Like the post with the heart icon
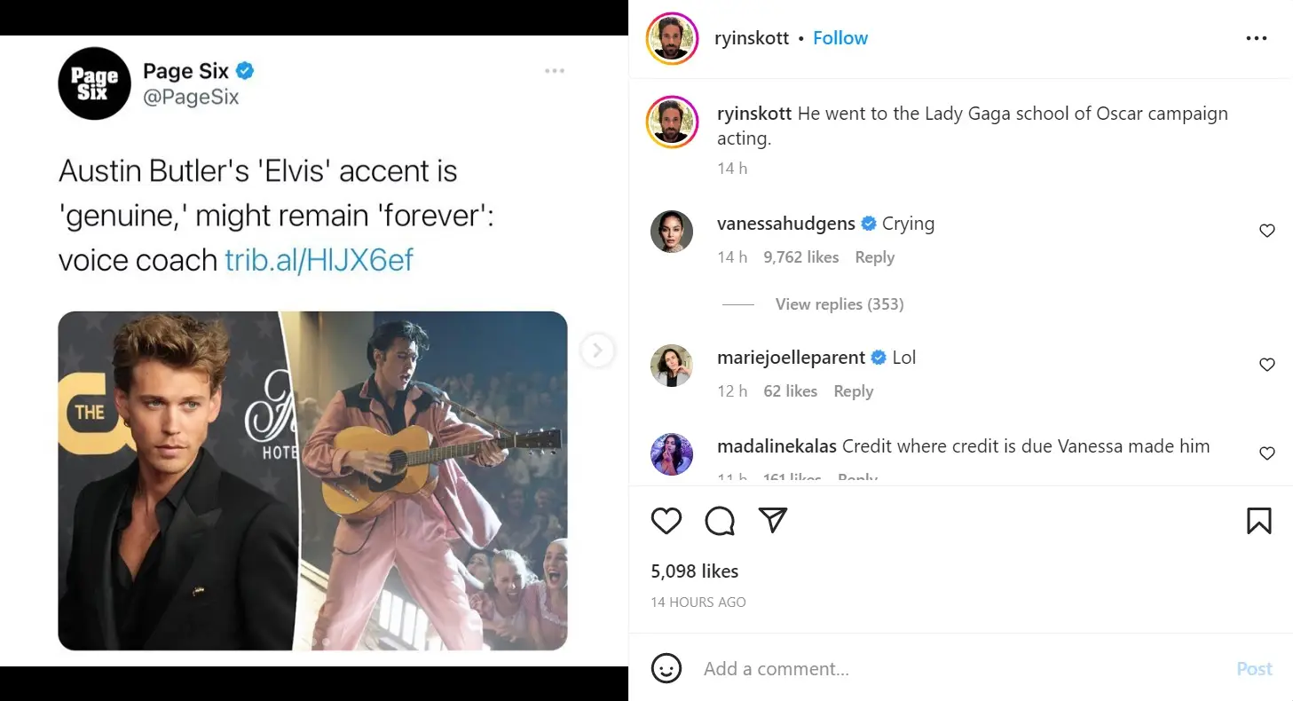Viewport: 1293px width, 701px height. click(666, 521)
